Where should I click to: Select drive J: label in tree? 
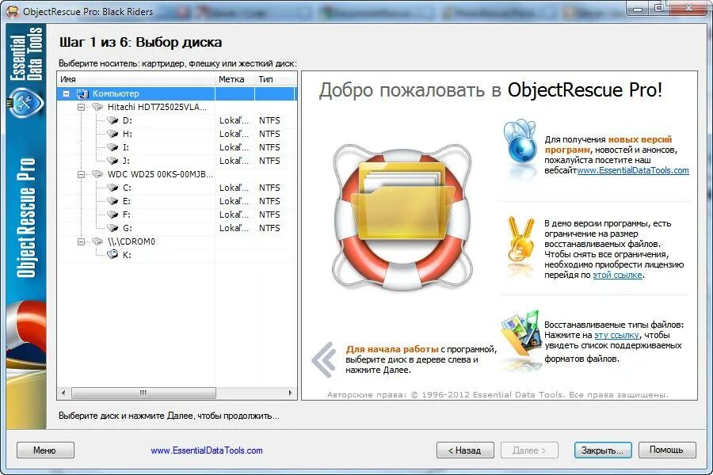[126, 161]
